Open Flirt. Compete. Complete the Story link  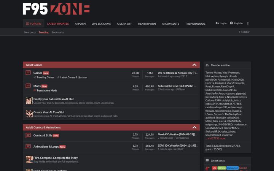tap(56, 158)
